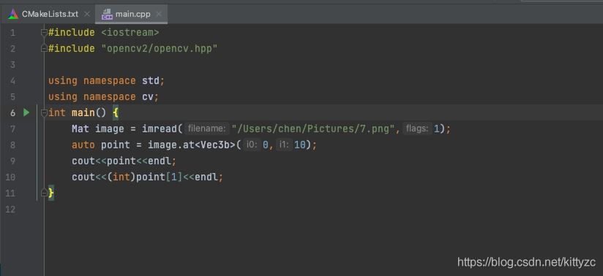Screen dimensions: 603x276
Task: Switch to the CMakeLists.txt tab
Action: pos(49,14)
